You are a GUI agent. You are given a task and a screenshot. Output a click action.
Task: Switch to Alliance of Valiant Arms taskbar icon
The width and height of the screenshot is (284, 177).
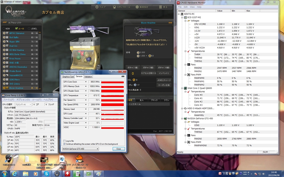point(57,174)
